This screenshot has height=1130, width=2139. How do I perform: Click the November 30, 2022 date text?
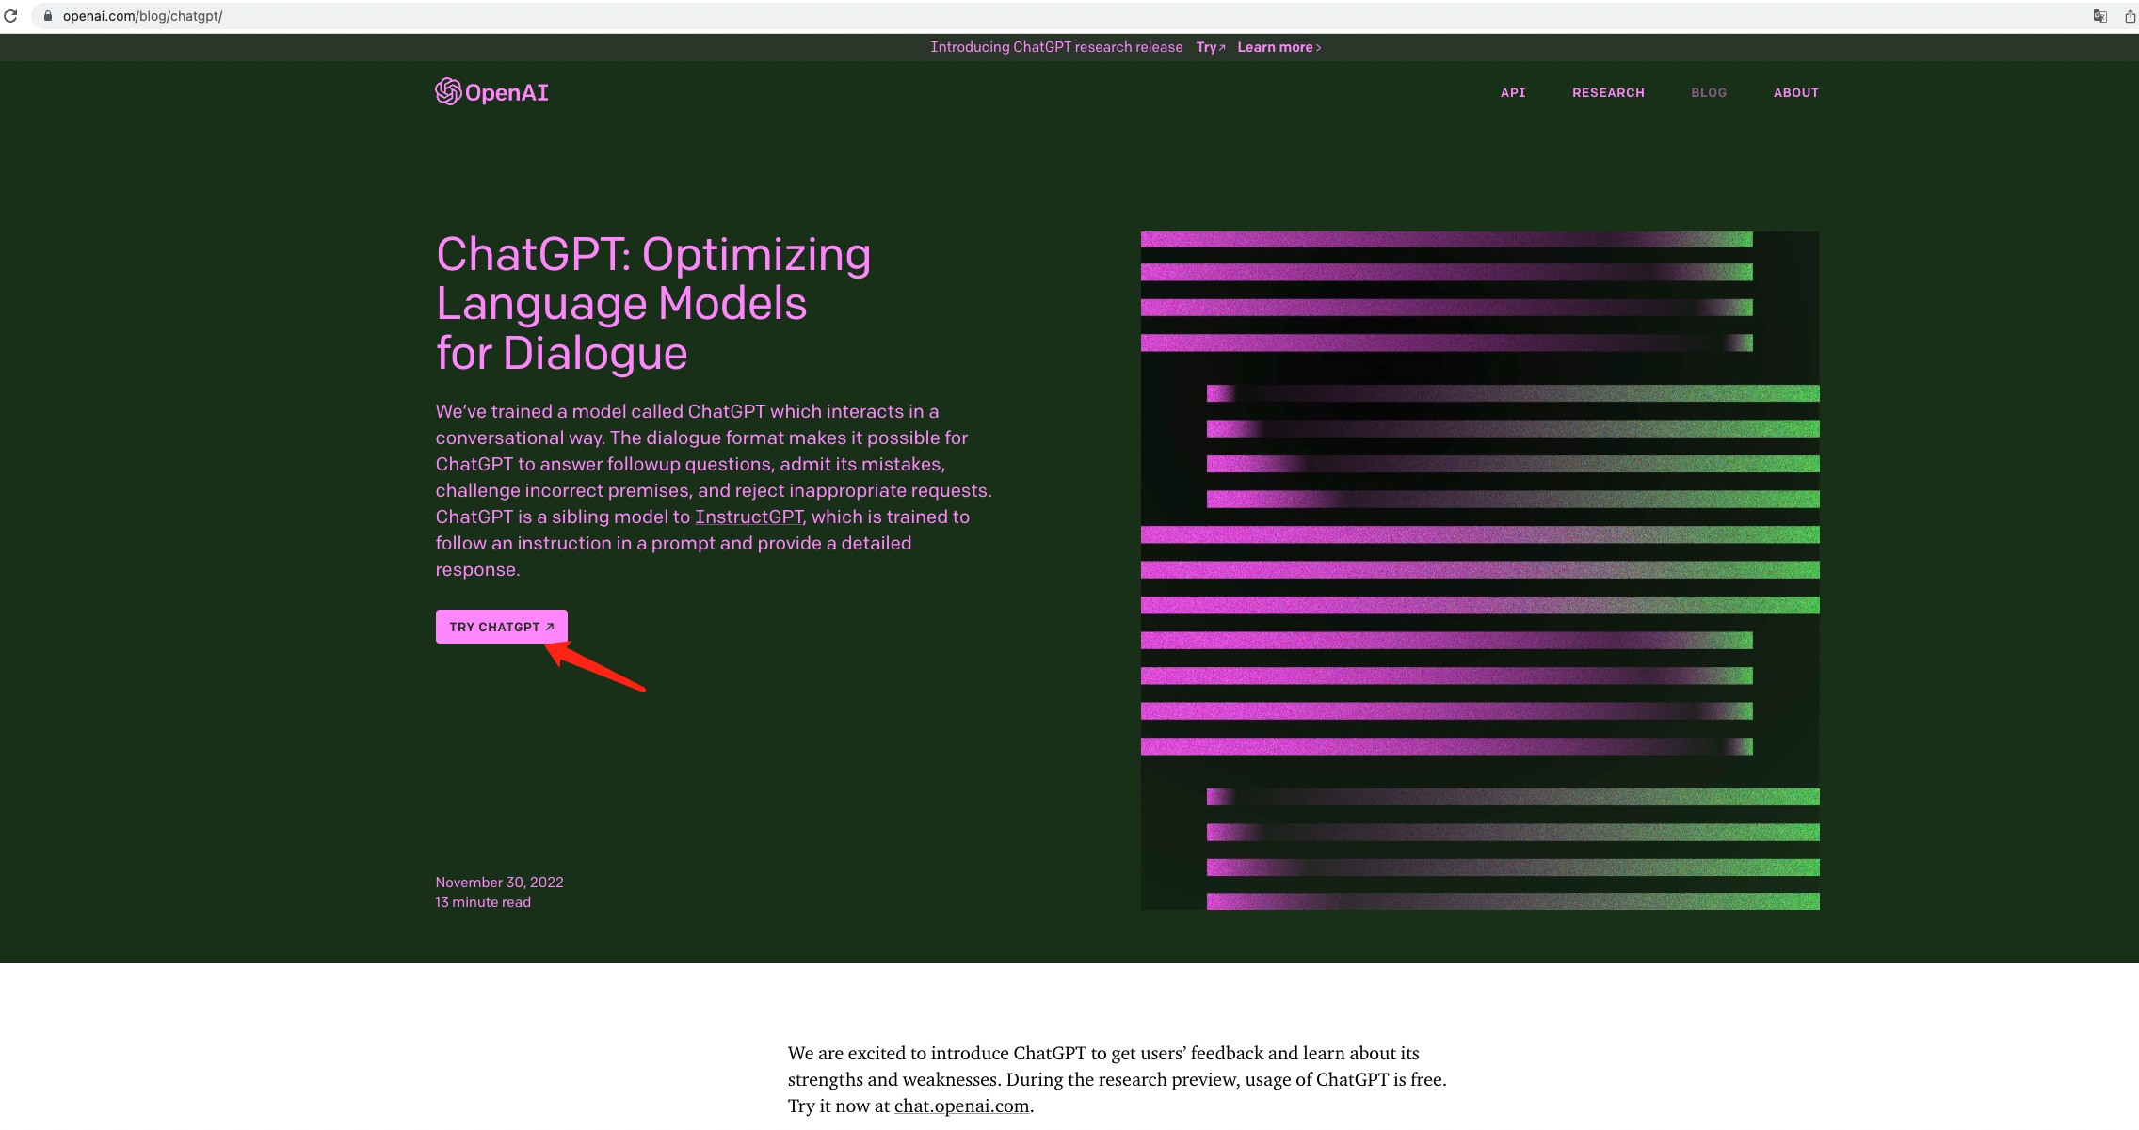[x=499, y=883]
